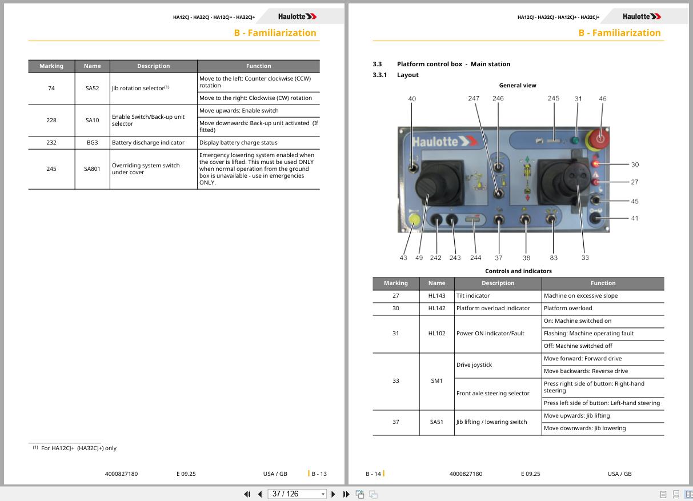
Task: Click the control box general view image
Action: pyautogui.click(x=503, y=179)
